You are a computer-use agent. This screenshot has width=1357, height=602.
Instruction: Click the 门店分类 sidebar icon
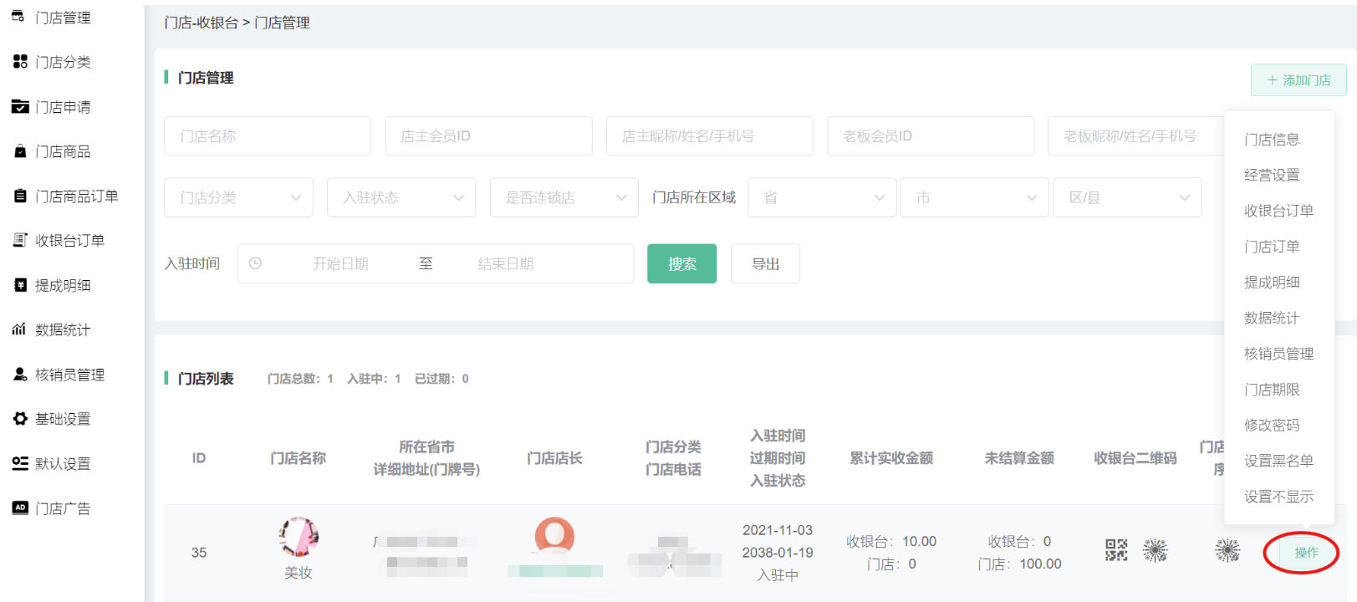coord(20,62)
